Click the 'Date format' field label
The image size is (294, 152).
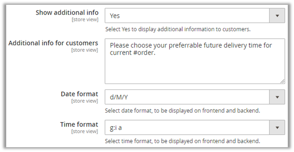point(79,94)
